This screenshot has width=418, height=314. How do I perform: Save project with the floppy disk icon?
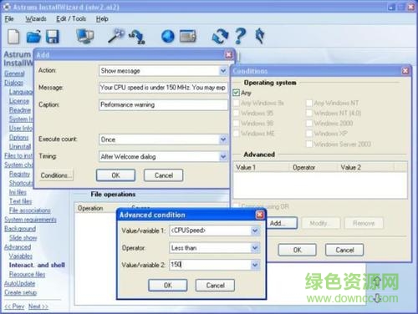pyautogui.click(x=52, y=37)
